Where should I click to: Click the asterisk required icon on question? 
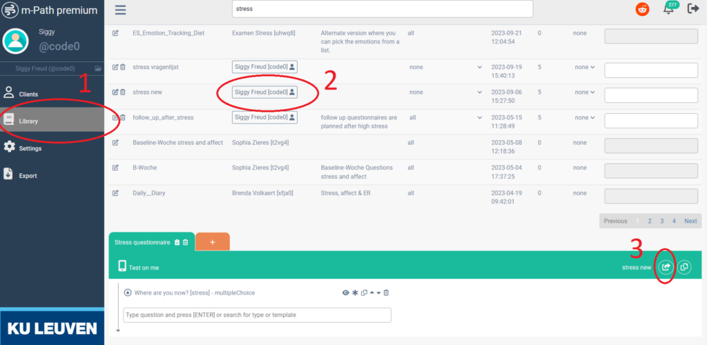355,293
